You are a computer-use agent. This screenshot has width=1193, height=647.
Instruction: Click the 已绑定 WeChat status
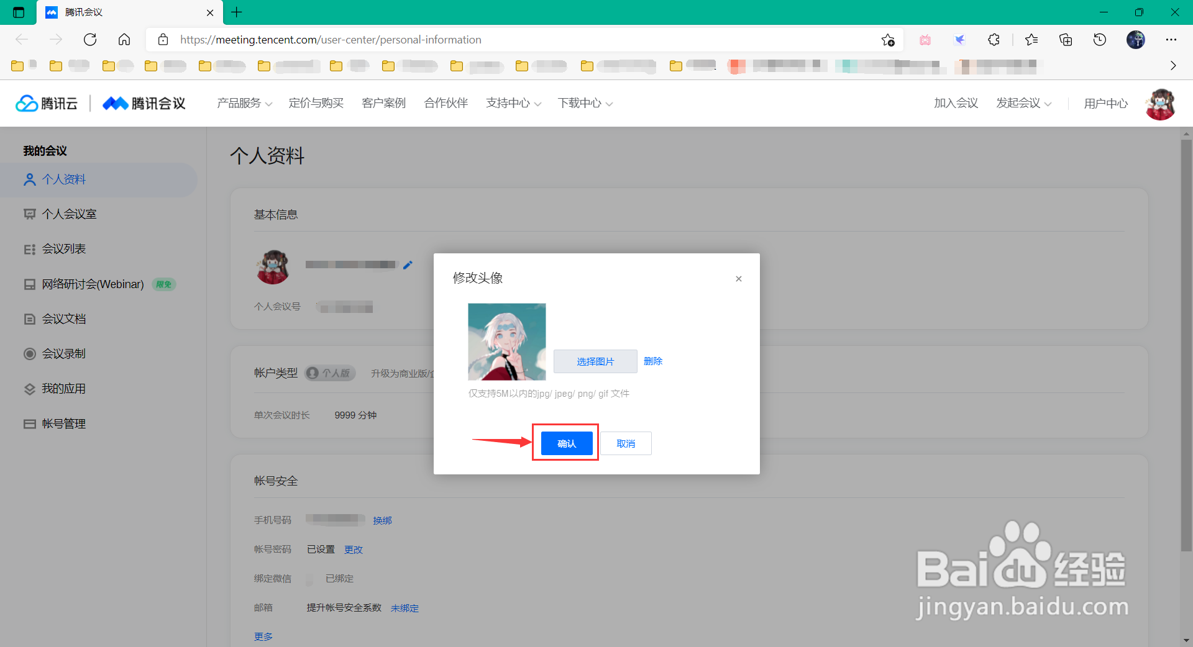pyautogui.click(x=339, y=579)
